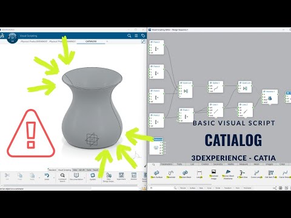This screenshot has width=291, height=218.
Task: Click the search icon left of the Parameters tab
Action: pyautogui.click(x=153, y=165)
